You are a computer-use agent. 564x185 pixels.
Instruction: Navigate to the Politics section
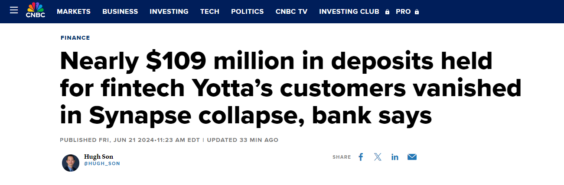[x=248, y=12]
